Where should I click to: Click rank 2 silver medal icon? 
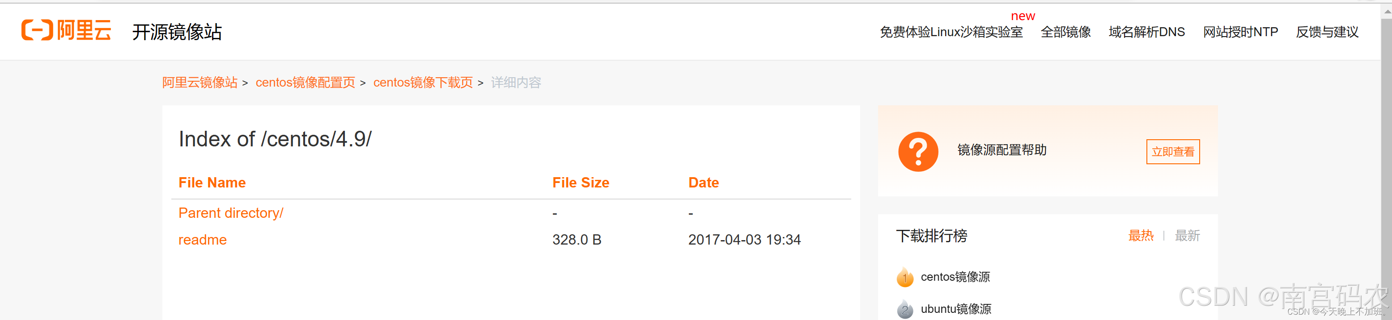point(904,309)
